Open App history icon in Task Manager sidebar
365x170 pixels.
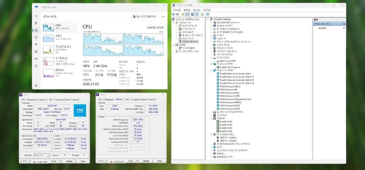click(x=36, y=37)
